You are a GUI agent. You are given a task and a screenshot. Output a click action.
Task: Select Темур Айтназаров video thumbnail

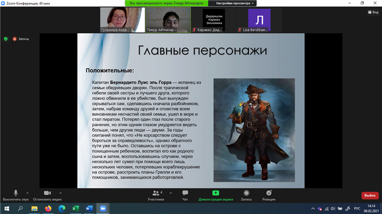[x=168, y=20]
